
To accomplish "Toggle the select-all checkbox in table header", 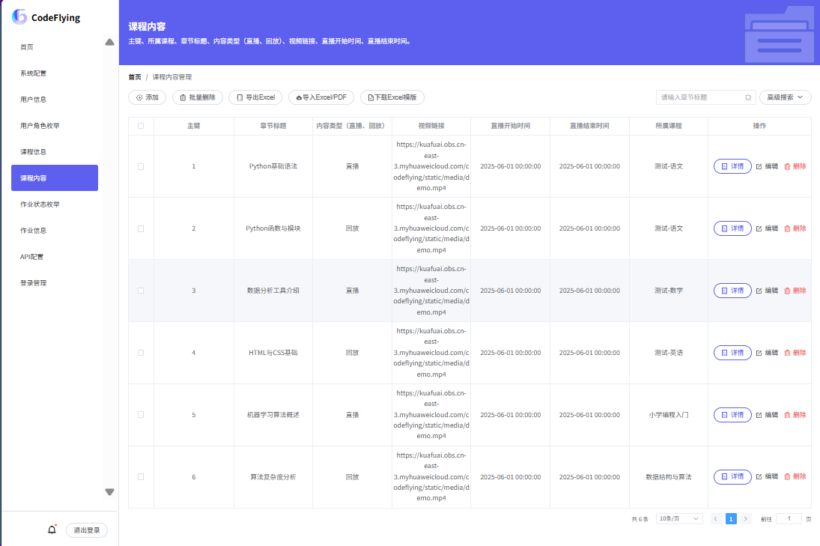I will [141, 126].
